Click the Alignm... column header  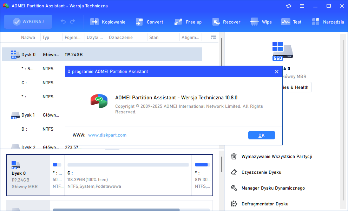coord(190,38)
